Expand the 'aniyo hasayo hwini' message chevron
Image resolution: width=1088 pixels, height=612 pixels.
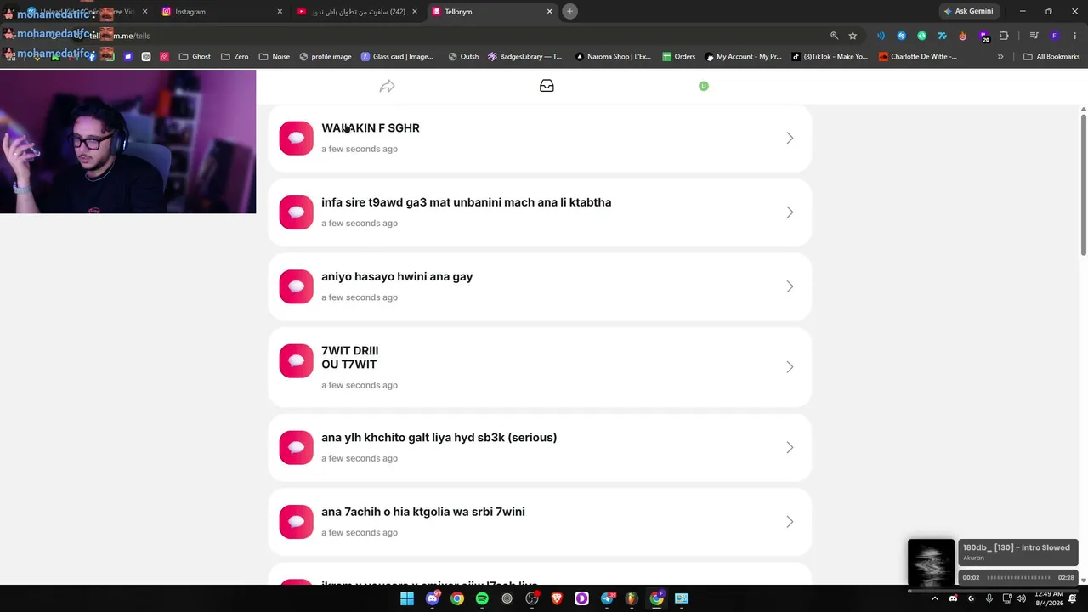[790, 286]
